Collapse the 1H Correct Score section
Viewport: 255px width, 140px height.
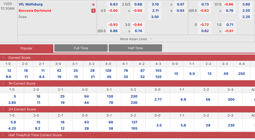pyautogui.click(x=3, y=84)
